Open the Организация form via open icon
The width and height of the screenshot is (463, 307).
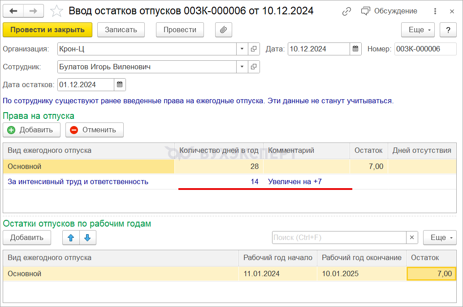coord(254,49)
